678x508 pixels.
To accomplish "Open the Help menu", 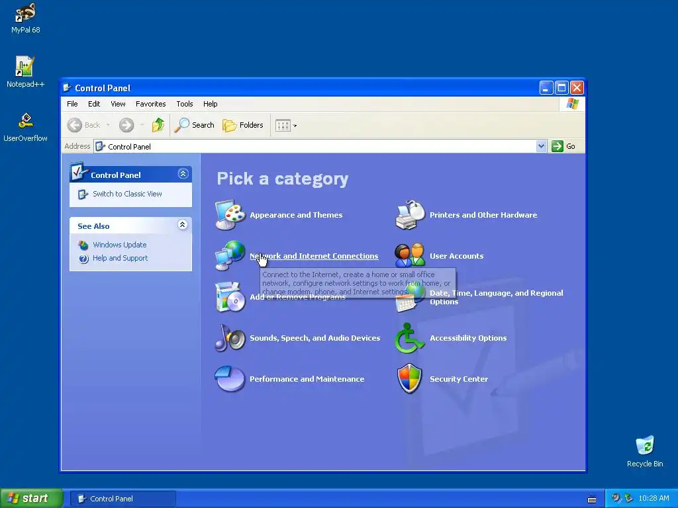I will click(210, 104).
